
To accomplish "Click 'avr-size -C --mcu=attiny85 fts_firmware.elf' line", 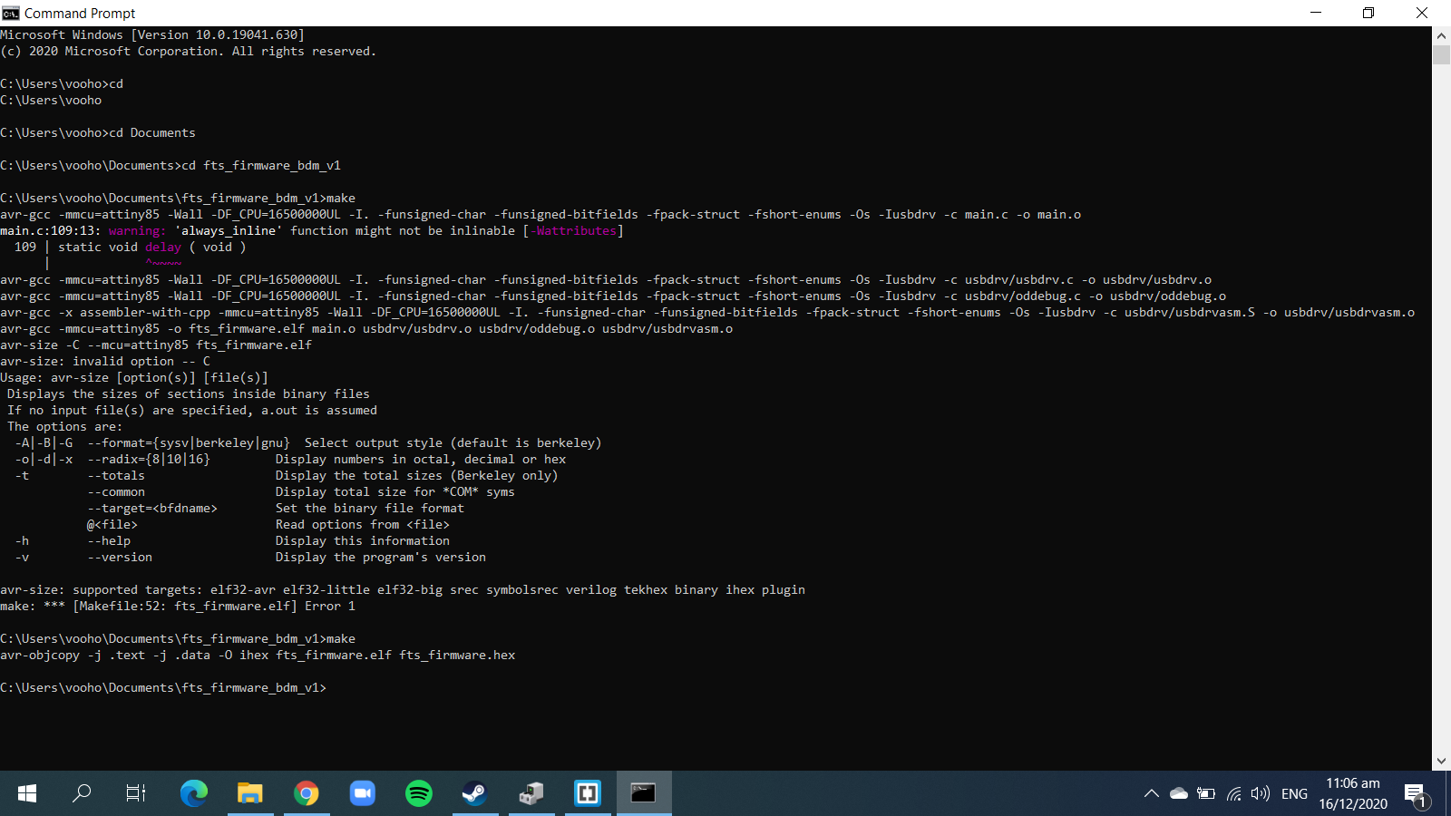I will [x=156, y=345].
